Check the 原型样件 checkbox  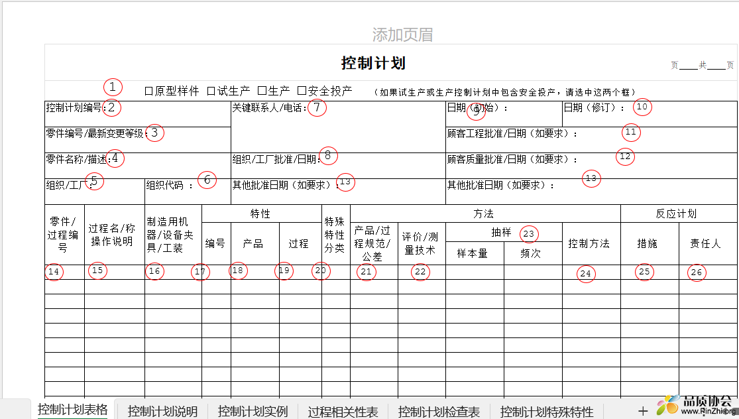pos(149,91)
